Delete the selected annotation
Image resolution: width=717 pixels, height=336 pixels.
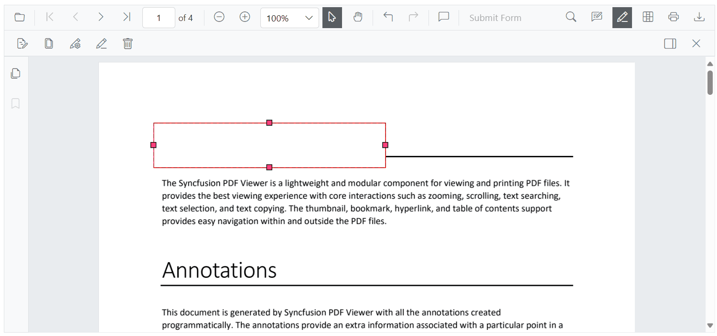pyautogui.click(x=128, y=43)
